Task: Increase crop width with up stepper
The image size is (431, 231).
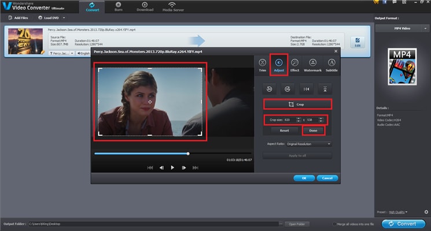Action: [299, 118]
